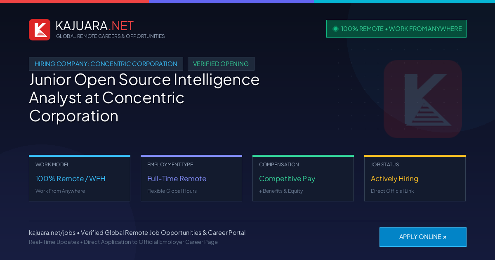Viewport: 495px width, 260px height.
Task: Click the Junior Open Source Intelligence Analyst title
Action: pyautogui.click(x=144, y=97)
